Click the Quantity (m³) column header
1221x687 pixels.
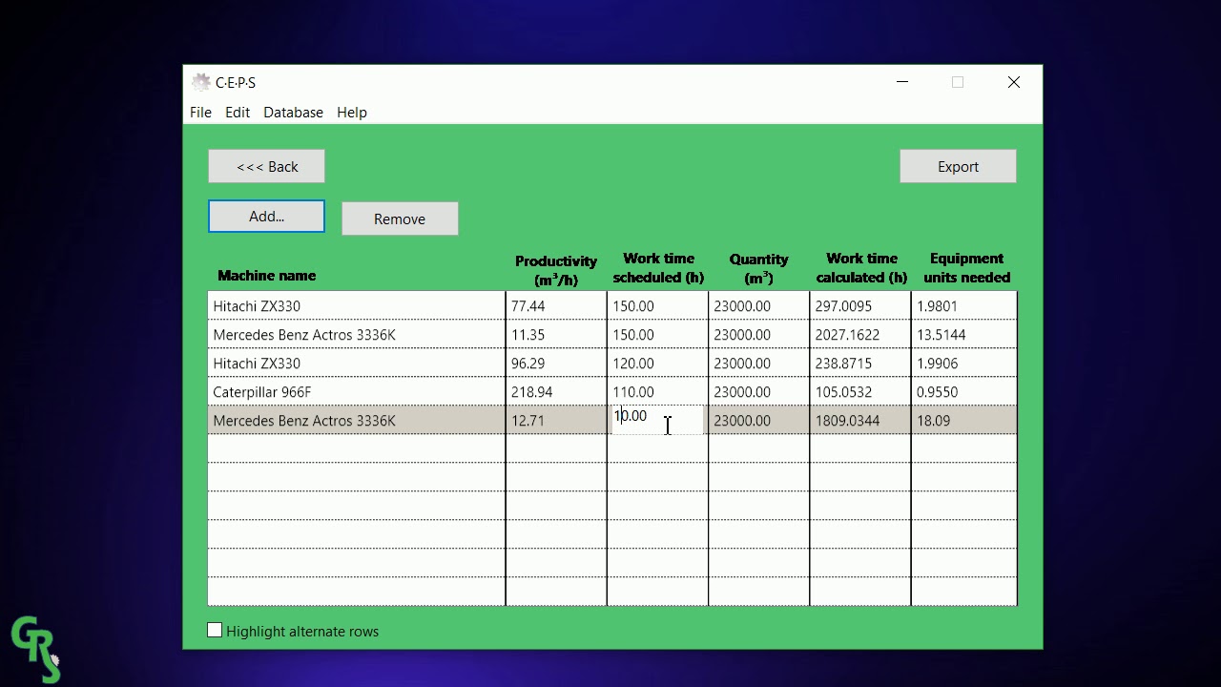coord(758,269)
